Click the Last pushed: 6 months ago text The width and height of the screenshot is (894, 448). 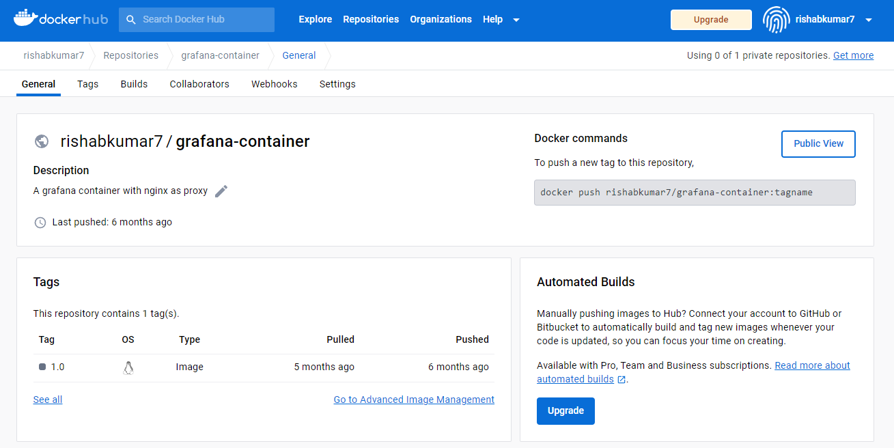[x=112, y=222]
